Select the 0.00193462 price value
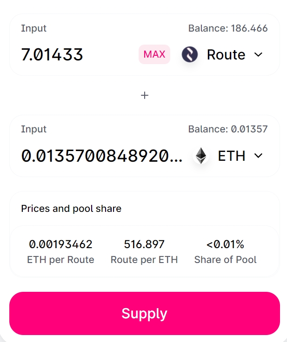Viewport: 287px width, 342px height. pyautogui.click(x=60, y=244)
